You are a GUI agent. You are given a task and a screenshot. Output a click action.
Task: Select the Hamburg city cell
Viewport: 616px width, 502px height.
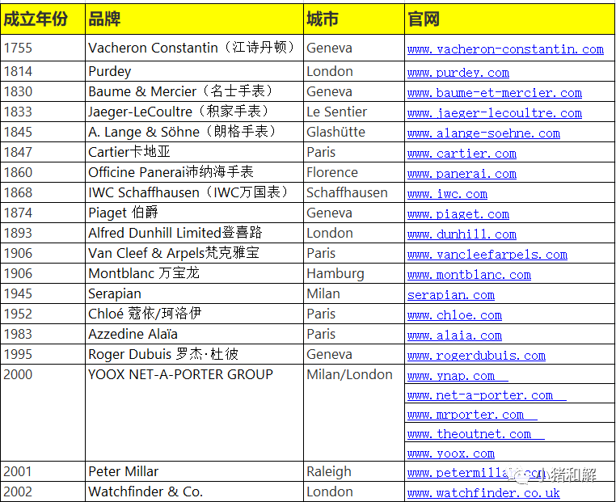pos(354,273)
